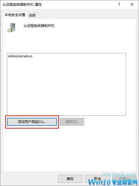This screenshot has height=186, width=139.
Task: Open the 添加用户或组(U)... dialog
Action: (x=32, y=122)
